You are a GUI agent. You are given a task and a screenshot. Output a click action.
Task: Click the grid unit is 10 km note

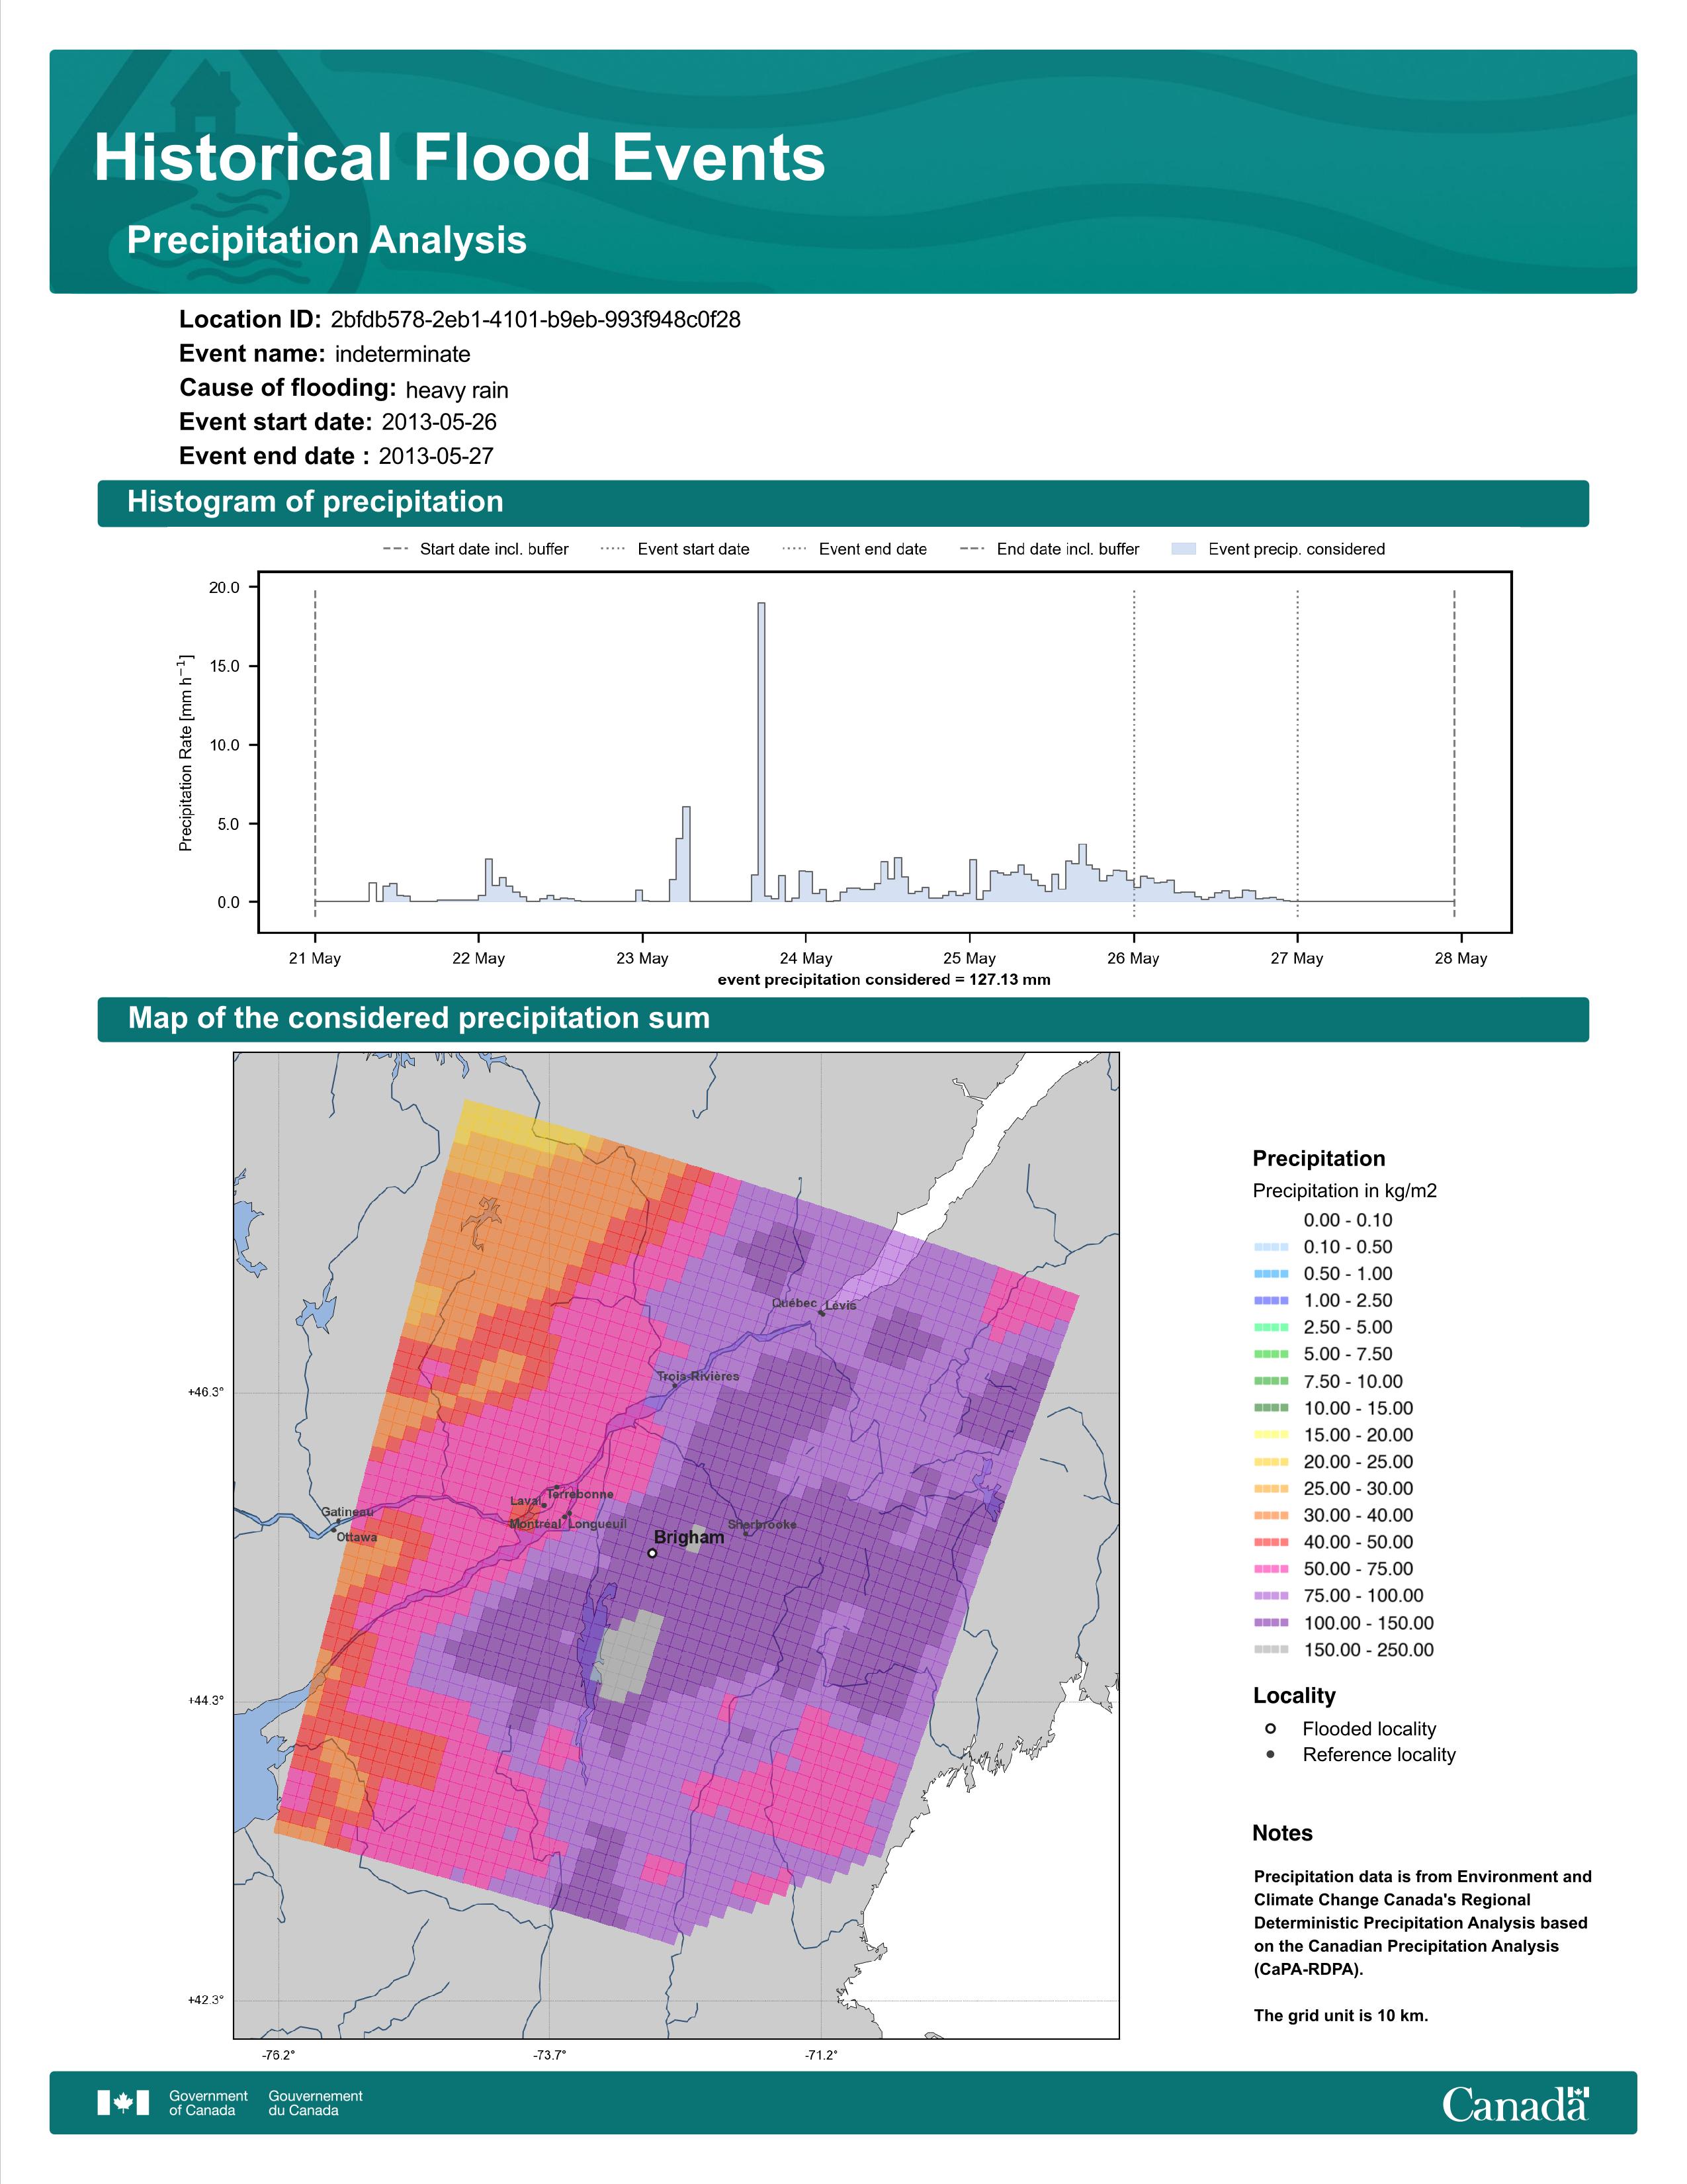point(1341,2015)
